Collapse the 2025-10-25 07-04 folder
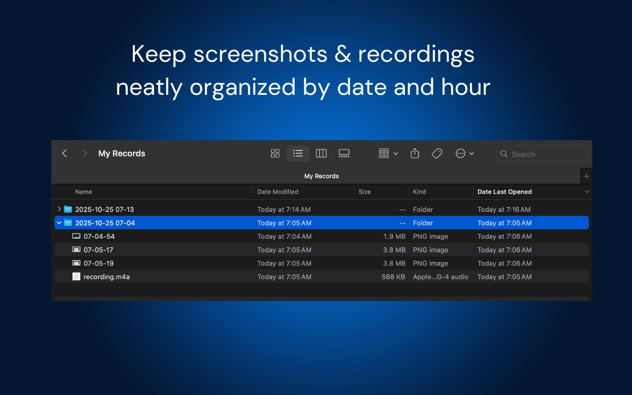Image resolution: width=632 pixels, height=395 pixels. 59,223
